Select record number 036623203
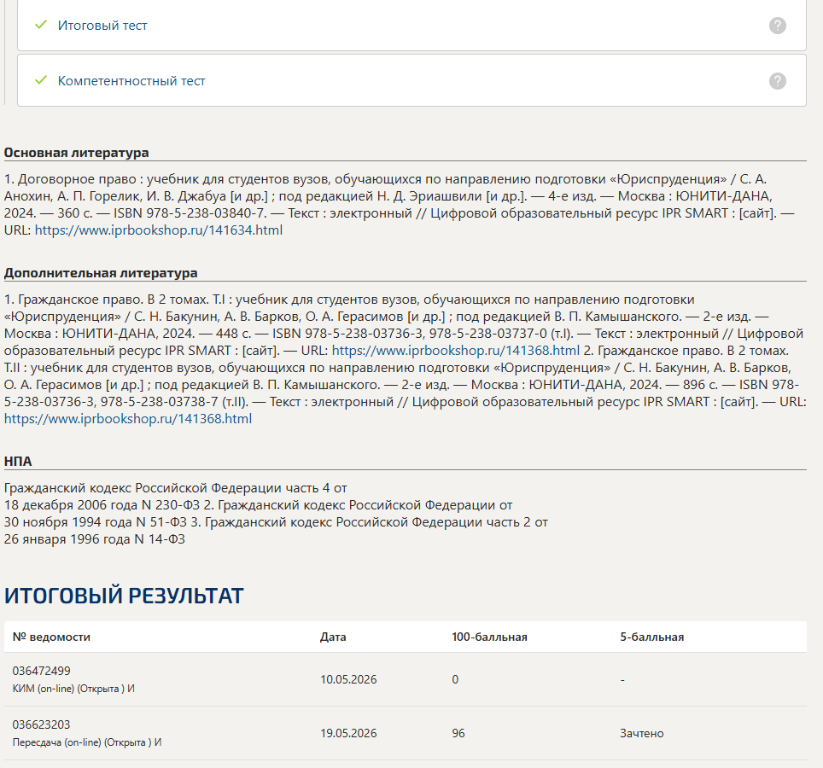This screenshot has height=768, width=823. 42,724
